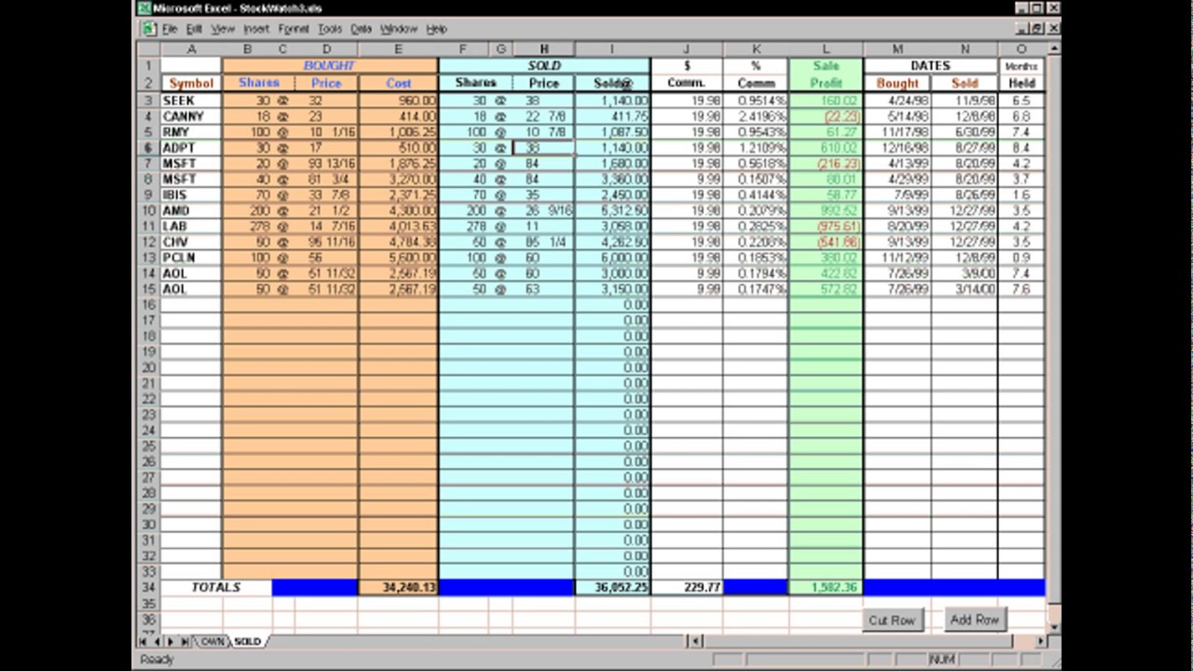Open the File menu
The height and width of the screenshot is (671, 1193).
click(x=170, y=29)
